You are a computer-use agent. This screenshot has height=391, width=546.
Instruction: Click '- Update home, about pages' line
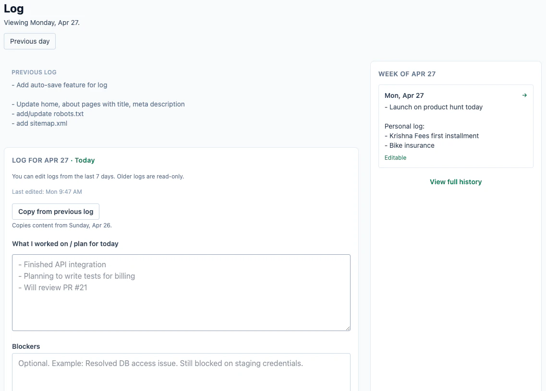click(x=98, y=104)
